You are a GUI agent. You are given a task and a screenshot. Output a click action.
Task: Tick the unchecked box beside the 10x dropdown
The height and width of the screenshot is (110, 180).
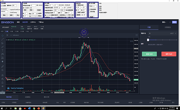[37, 16]
